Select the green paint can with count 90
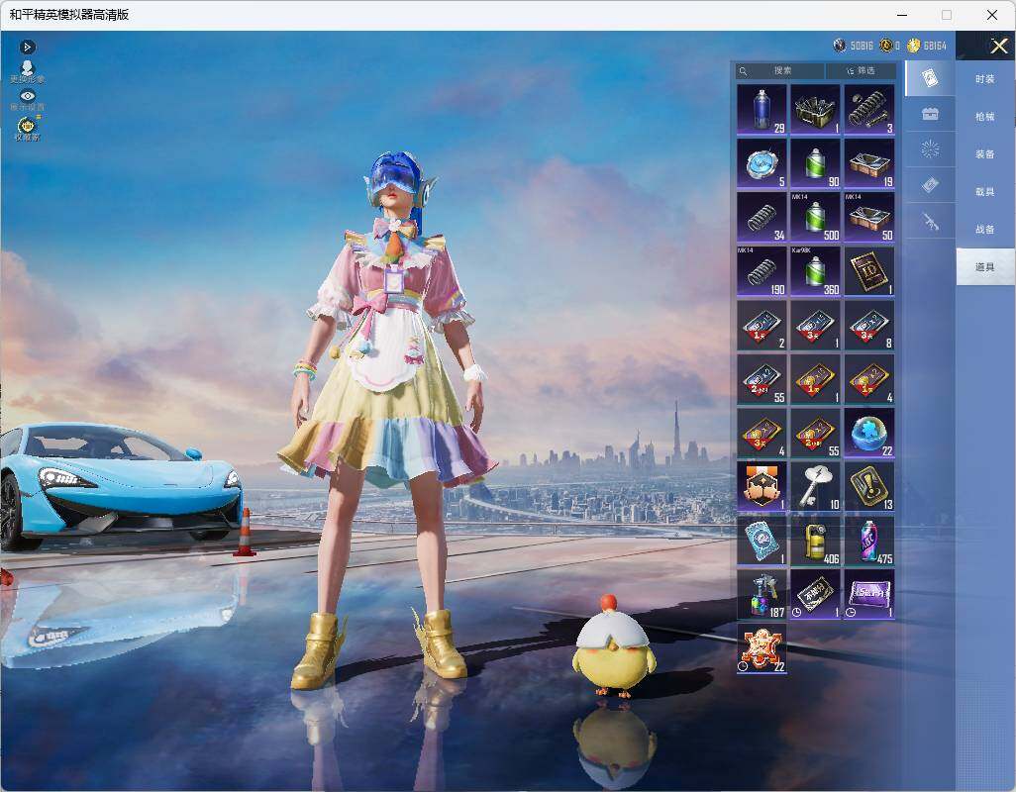The image size is (1016, 792). click(x=815, y=163)
